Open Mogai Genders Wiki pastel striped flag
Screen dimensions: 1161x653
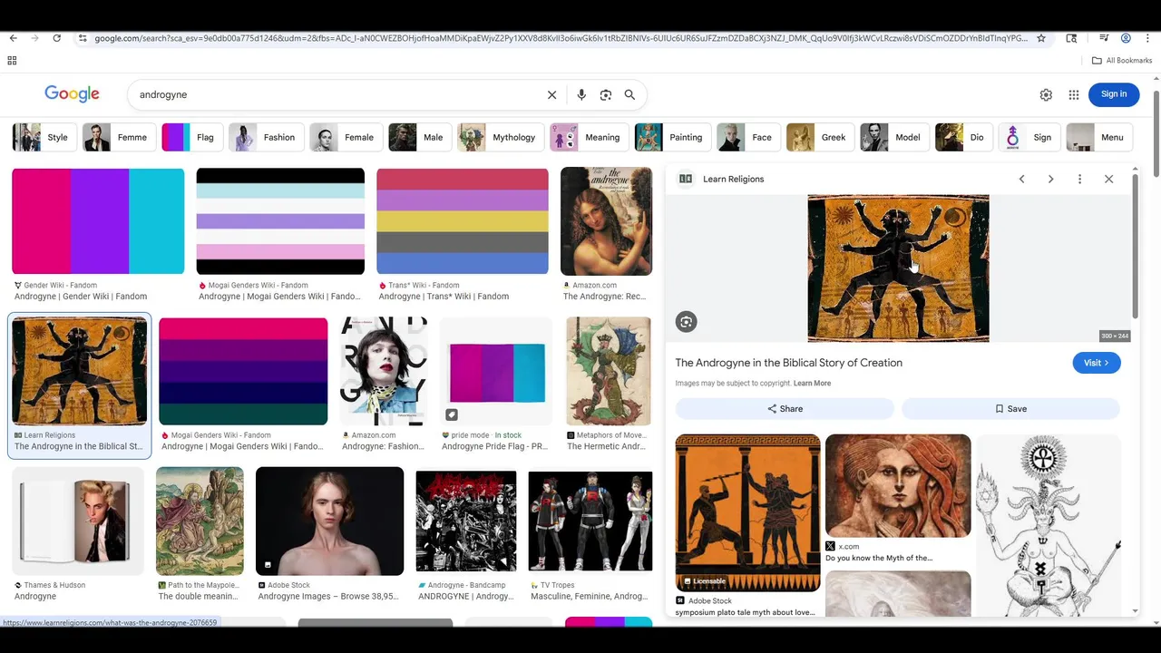tap(280, 221)
